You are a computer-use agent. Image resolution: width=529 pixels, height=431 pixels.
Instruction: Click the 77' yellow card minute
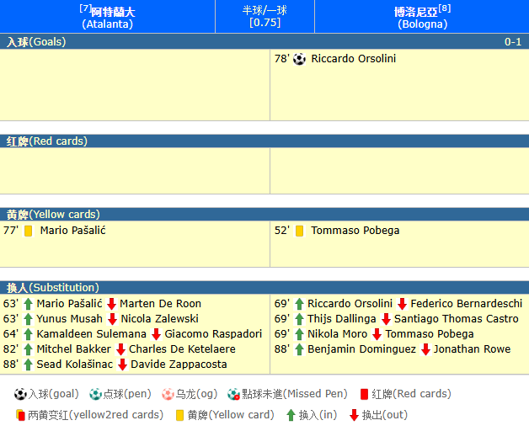click(11, 231)
